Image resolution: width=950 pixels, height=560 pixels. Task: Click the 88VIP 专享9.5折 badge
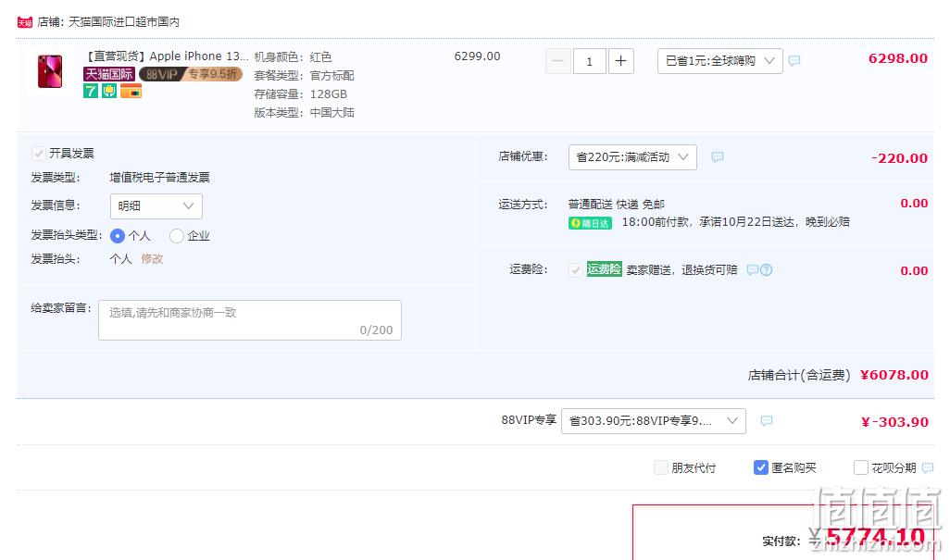click(x=191, y=74)
